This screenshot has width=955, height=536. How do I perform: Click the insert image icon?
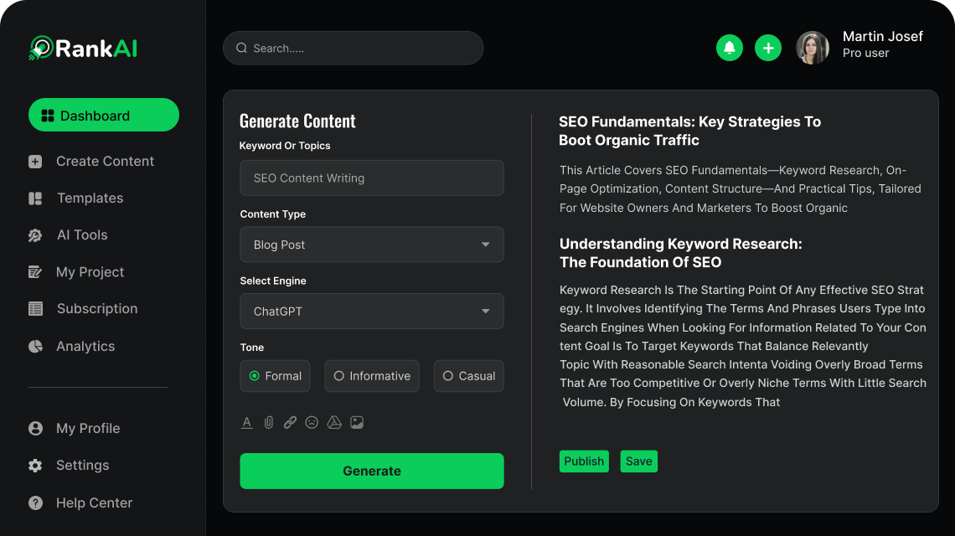pos(357,423)
